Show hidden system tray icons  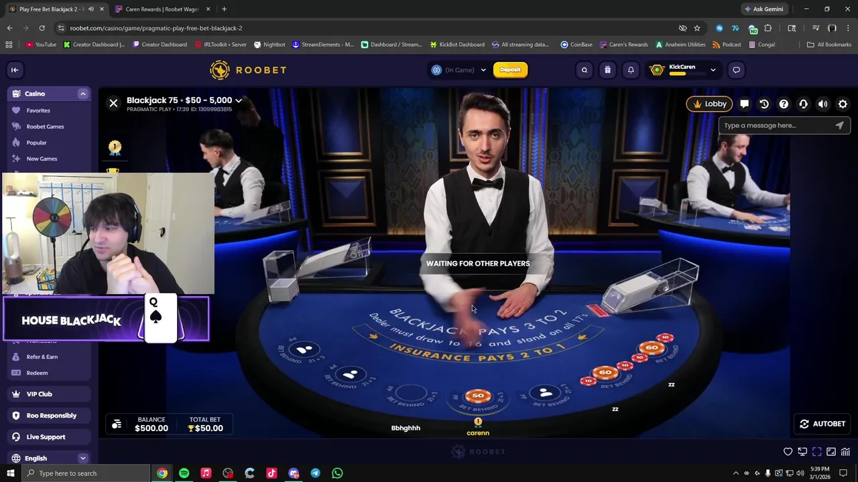tap(736, 473)
